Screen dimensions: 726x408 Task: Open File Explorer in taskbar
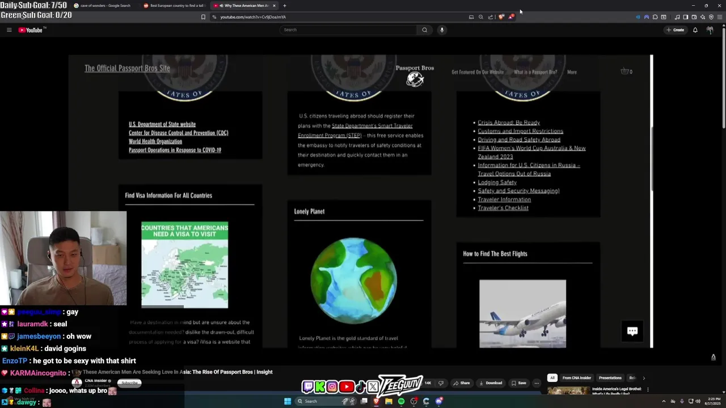click(x=389, y=401)
